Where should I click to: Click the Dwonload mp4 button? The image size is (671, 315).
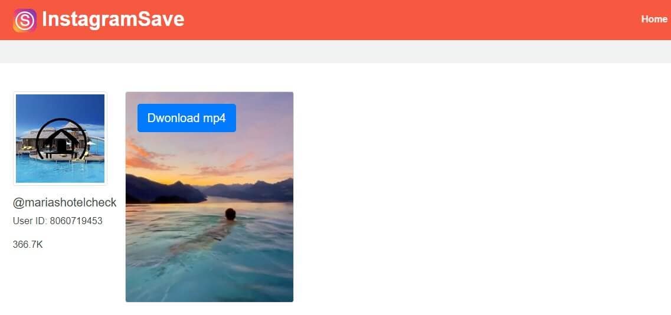click(186, 118)
